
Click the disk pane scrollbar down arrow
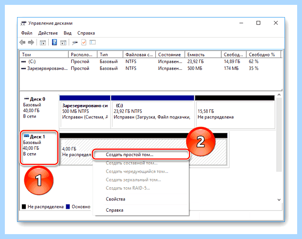(x=279, y=200)
